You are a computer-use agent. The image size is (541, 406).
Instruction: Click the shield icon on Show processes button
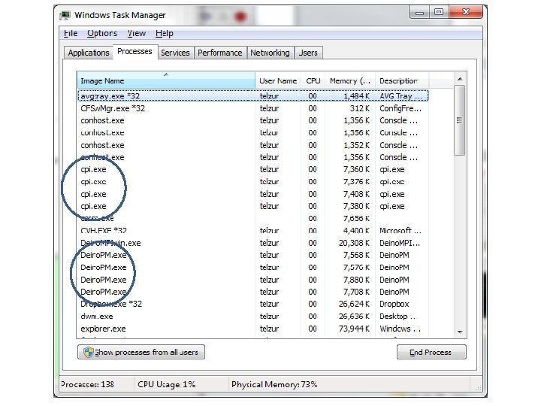pos(89,352)
